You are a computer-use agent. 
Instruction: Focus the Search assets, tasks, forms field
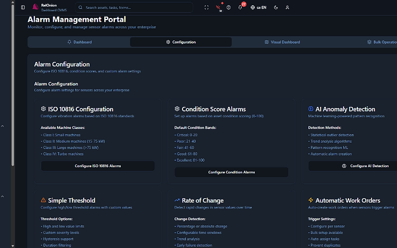pos(134,7)
